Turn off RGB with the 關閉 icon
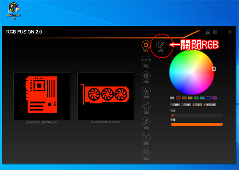This screenshot has width=239, height=170. 161,46
